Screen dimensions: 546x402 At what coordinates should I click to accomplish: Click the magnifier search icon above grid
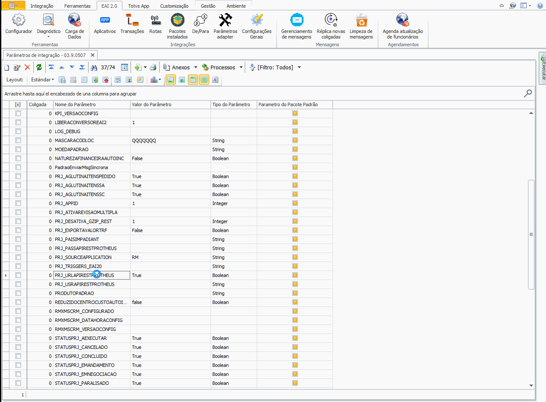528,93
